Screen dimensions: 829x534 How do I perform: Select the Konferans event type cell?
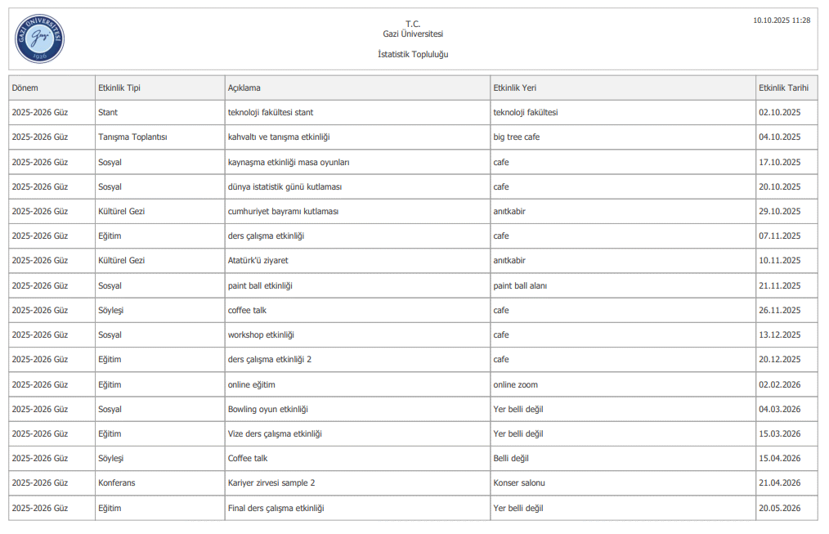point(117,483)
